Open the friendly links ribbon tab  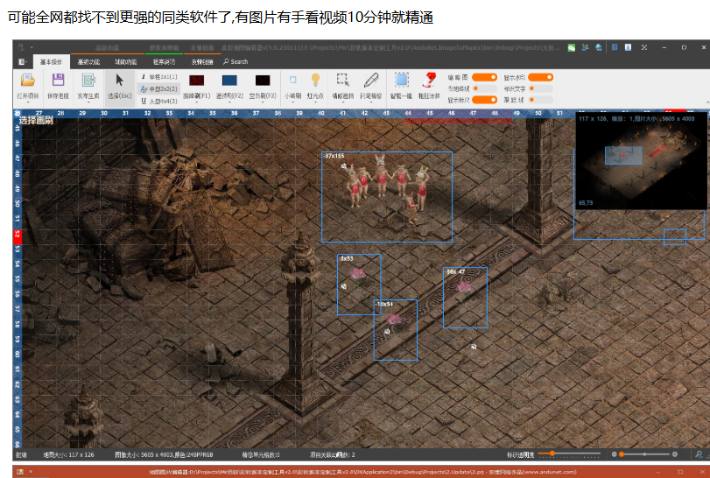[x=202, y=62]
